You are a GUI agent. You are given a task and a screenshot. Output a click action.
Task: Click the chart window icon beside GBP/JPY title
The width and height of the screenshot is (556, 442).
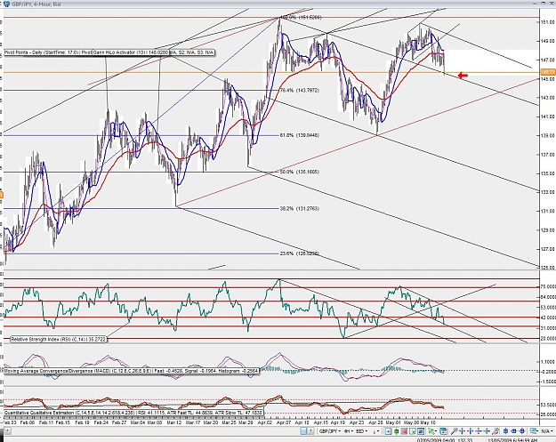click(6, 4)
